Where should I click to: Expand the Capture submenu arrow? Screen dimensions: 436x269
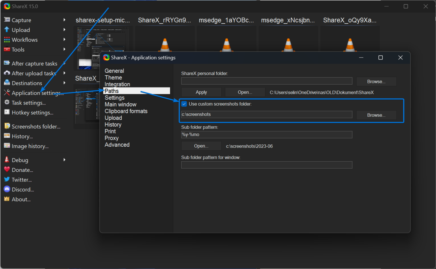click(65, 20)
